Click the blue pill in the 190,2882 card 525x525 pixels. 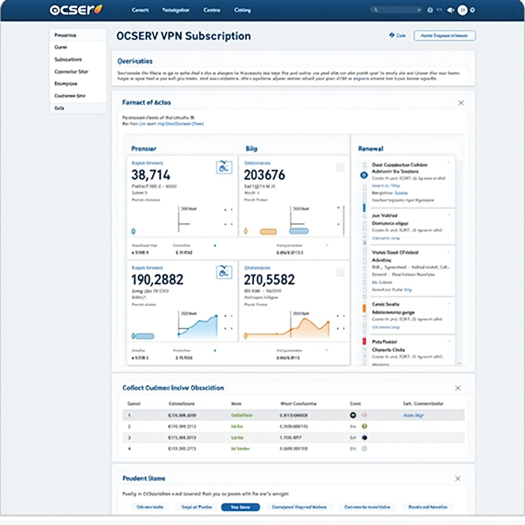145,336
